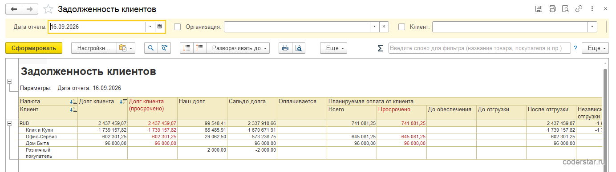Open the Клиент dropdown list
The image size is (616, 172).
point(592,27)
